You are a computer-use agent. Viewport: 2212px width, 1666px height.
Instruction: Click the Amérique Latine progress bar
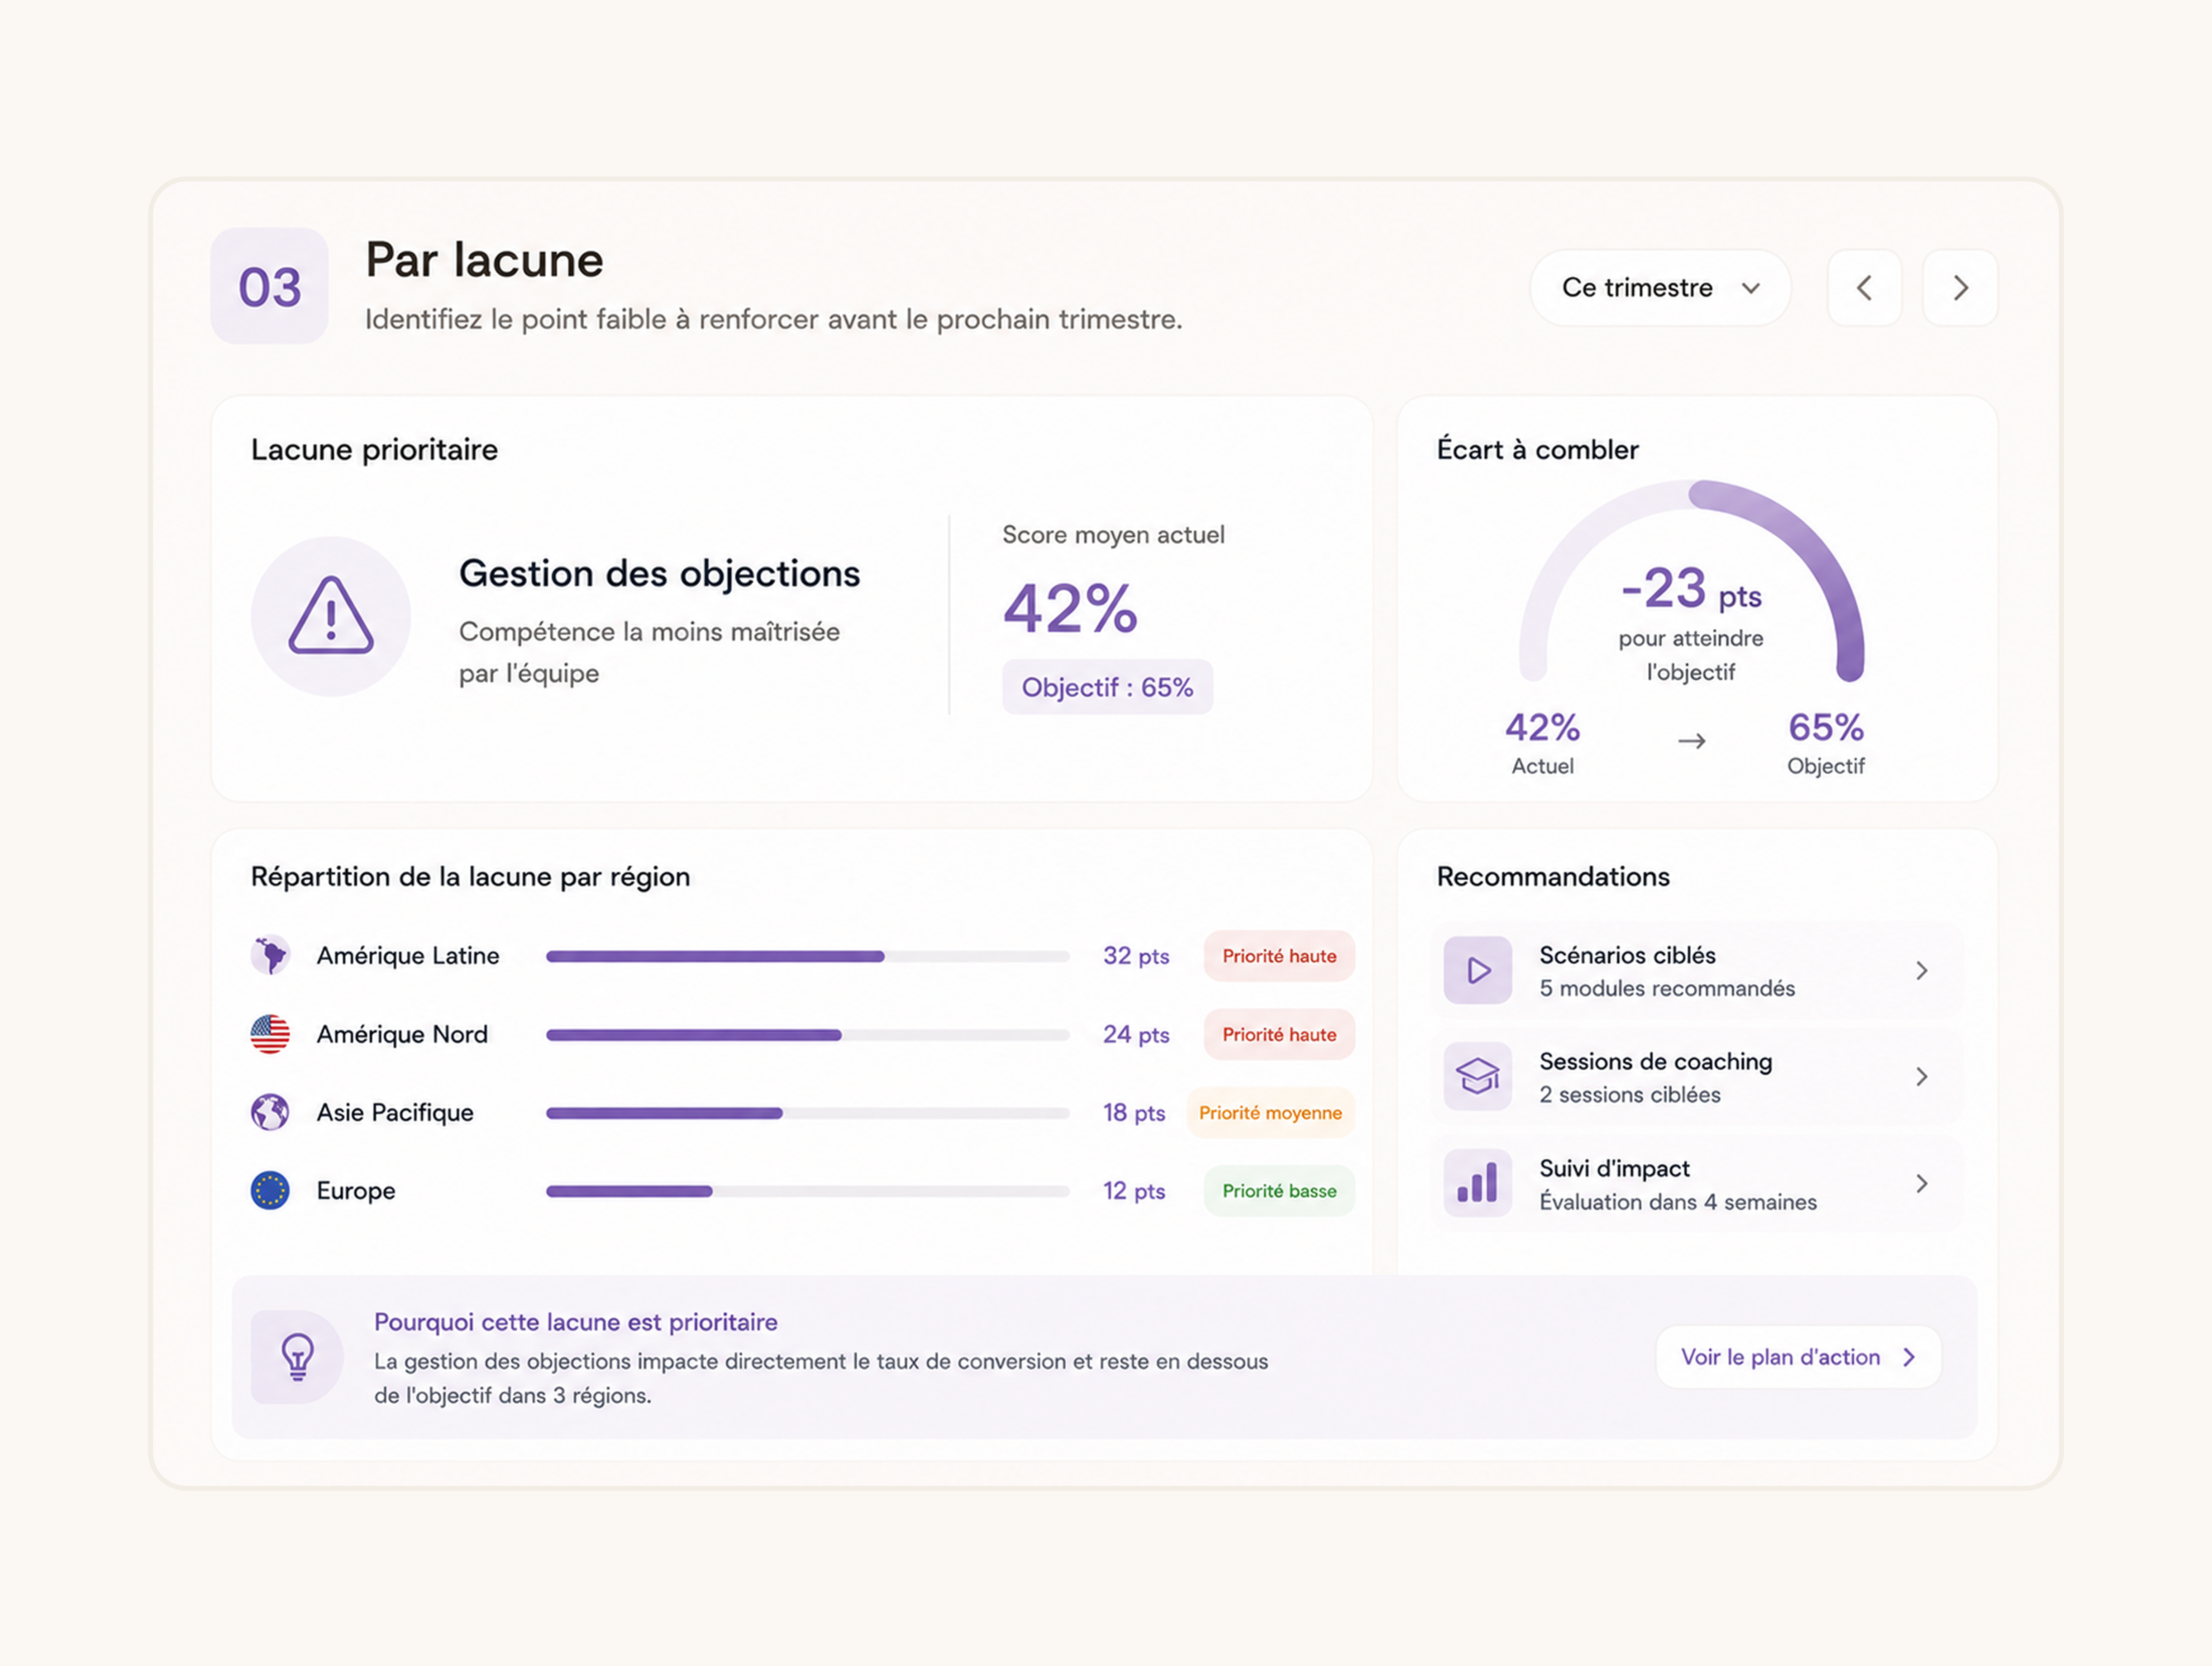(x=808, y=956)
